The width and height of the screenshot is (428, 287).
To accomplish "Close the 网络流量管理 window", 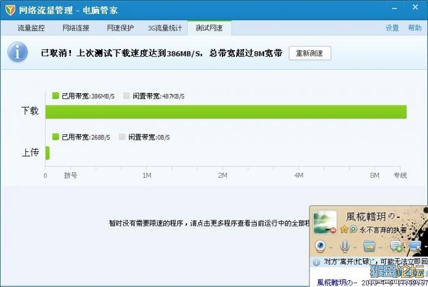I will click(415, 7).
